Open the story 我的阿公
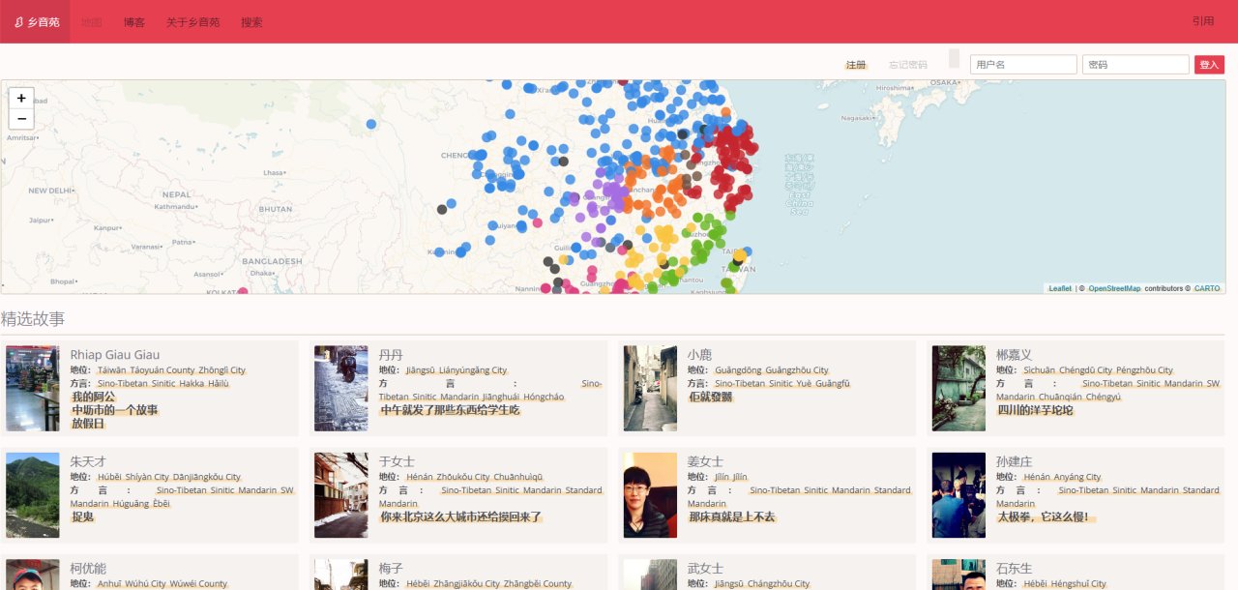This screenshot has width=1238, height=590. 93,397
